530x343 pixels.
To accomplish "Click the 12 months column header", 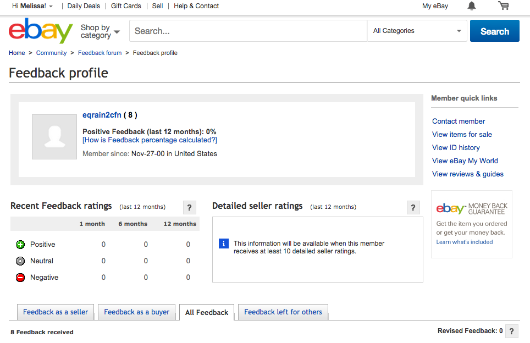I will coord(180,224).
